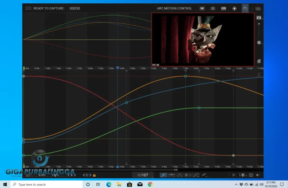Click the vertical slider handle beside preview
The width and height of the screenshot is (288, 188).
point(259,24)
